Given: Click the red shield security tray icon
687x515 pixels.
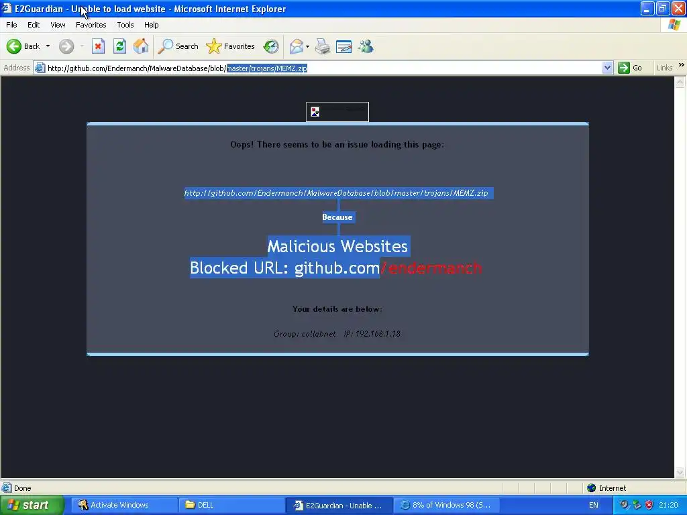Looking at the screenshot, I should coord(649,505).
